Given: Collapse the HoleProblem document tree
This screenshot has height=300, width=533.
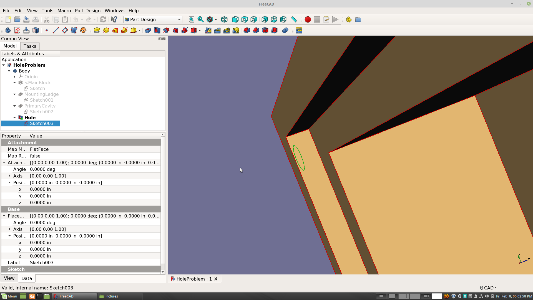Looking at the screenshot, I should (4, 65).
